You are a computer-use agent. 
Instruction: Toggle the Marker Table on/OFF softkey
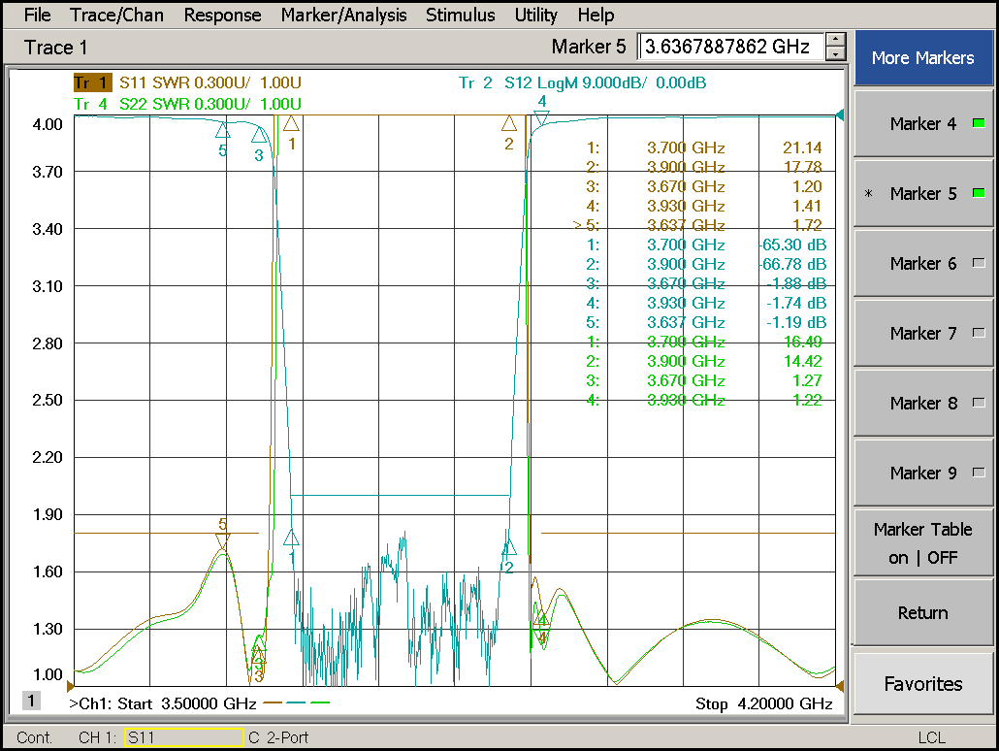(923, 543)
